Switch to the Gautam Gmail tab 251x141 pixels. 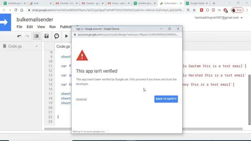[x=93, y=3]
